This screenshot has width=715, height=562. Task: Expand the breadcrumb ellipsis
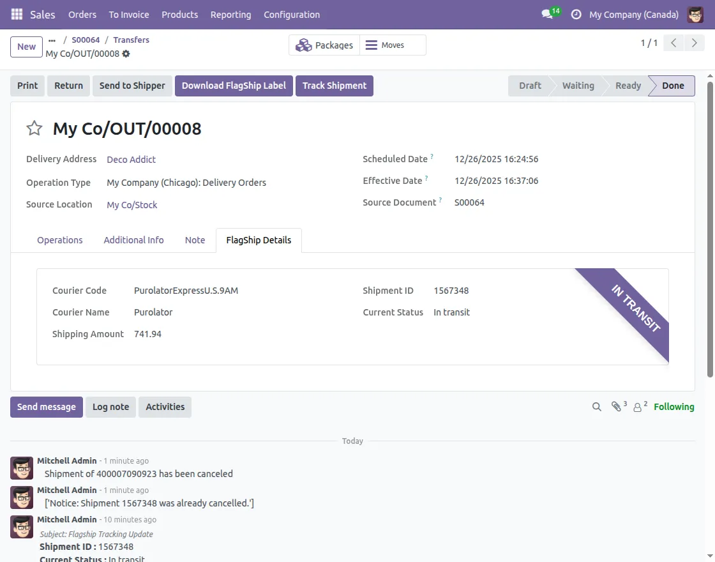pos(52,40)
